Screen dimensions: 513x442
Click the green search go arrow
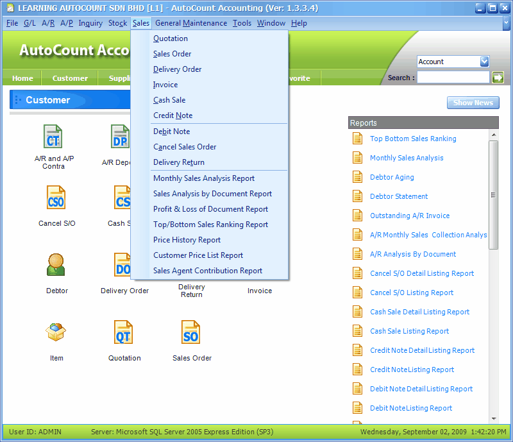tap(498, 78)
